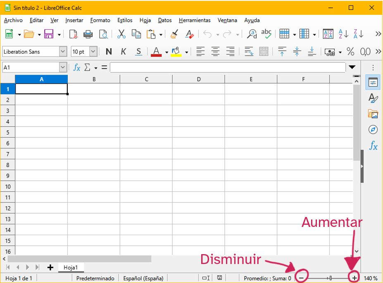Click the zoom slider handle in status bar

pos(330,278)
